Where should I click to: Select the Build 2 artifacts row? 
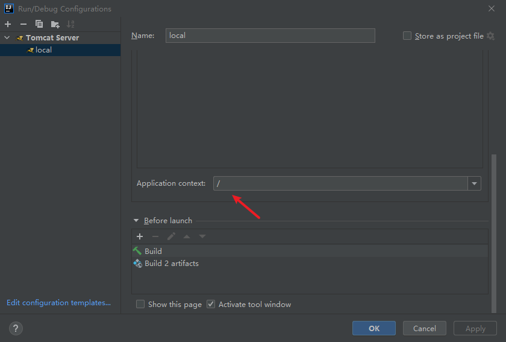pos(310,264)
